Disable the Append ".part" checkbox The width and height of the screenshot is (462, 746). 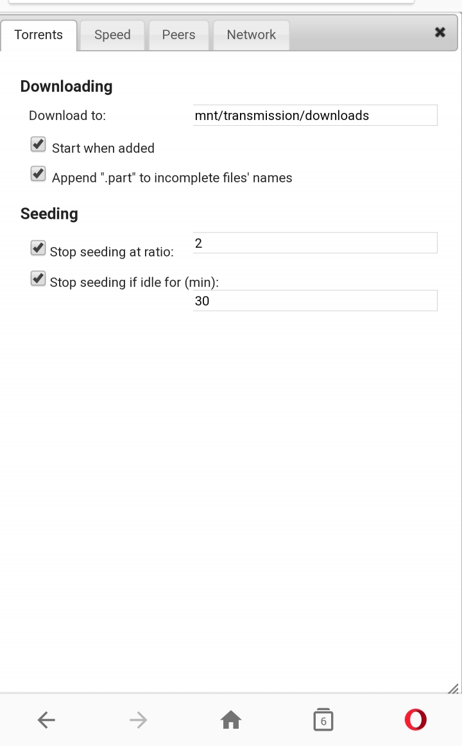38,173
